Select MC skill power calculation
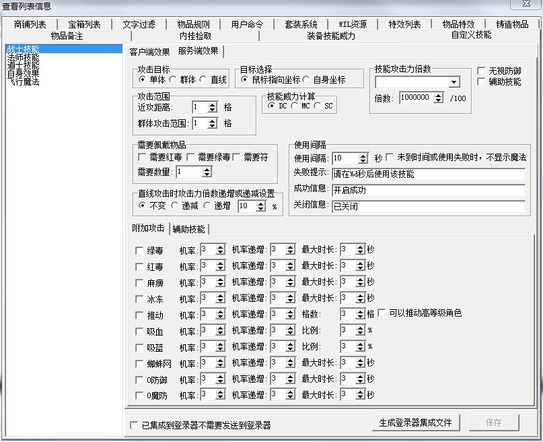The width and height of the screenshot is (543, 442). click(295, 106)
